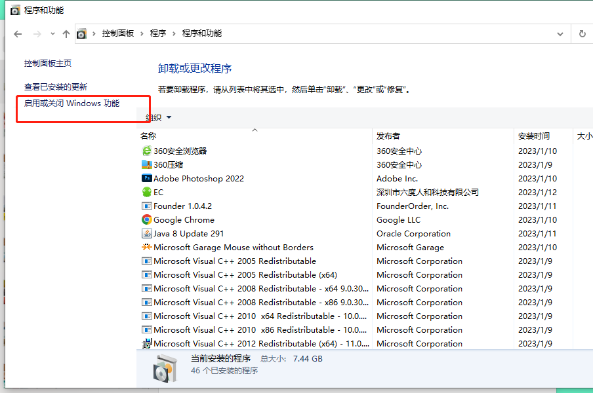593x393 pixels.
Task: Select the Google Chrome icon
Action: pos(147,219)
